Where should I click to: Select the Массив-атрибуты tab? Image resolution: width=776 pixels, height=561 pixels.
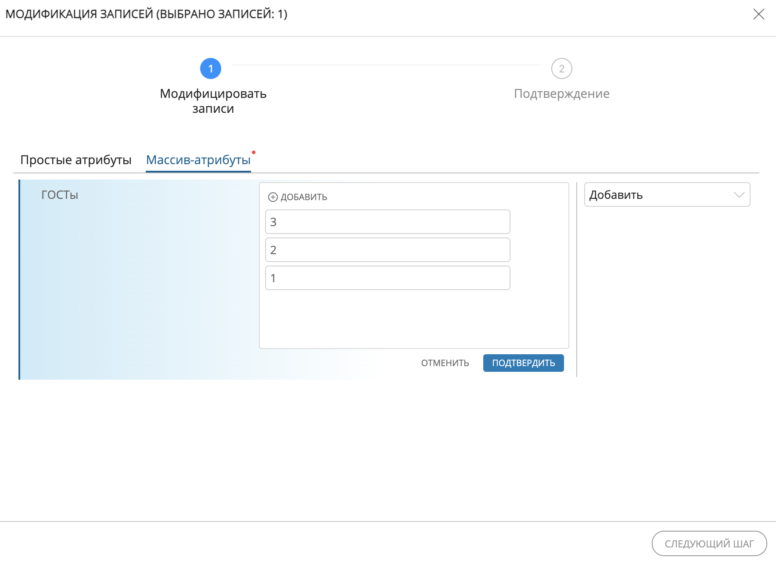[x=198, y=160]
